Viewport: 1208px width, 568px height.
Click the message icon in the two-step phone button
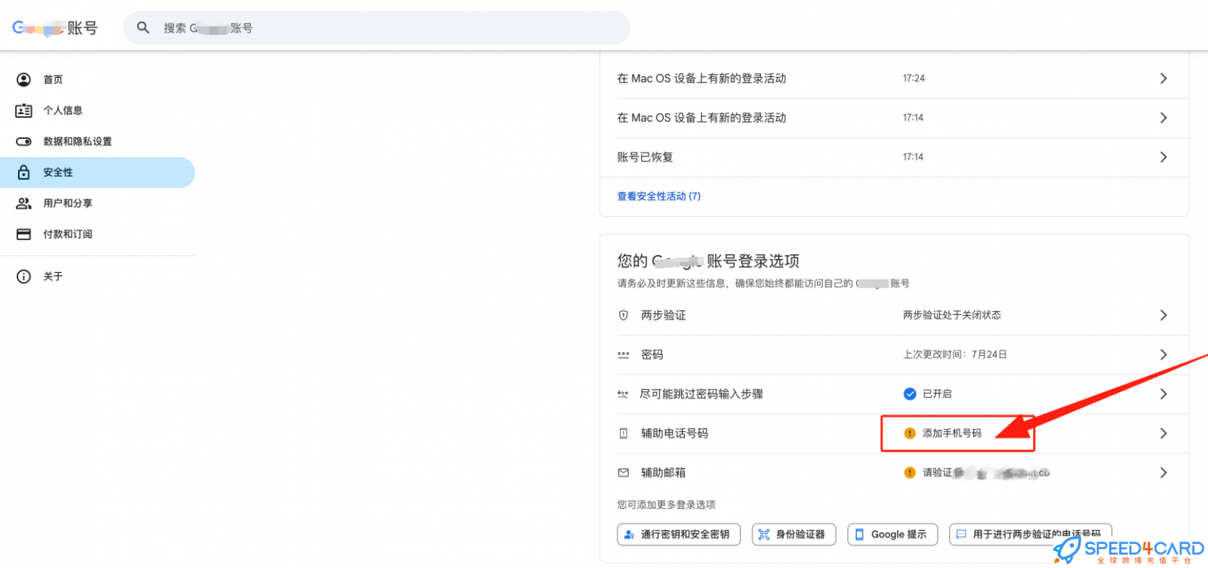961,534
